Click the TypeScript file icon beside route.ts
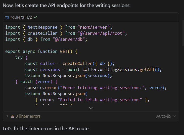The image size is (184, 135). (x=7, y=17)
